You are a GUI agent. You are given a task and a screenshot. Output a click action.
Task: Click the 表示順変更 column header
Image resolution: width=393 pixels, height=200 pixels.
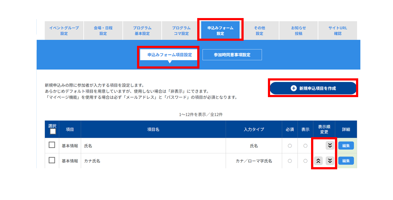[324, 129]
